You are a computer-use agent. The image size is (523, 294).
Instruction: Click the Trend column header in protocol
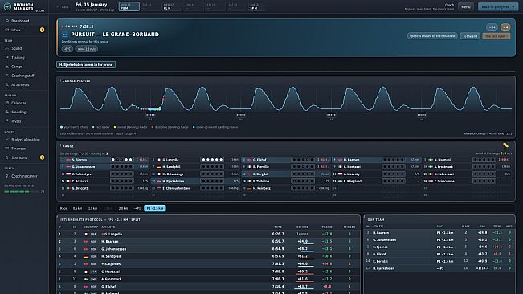pos(327,227)
